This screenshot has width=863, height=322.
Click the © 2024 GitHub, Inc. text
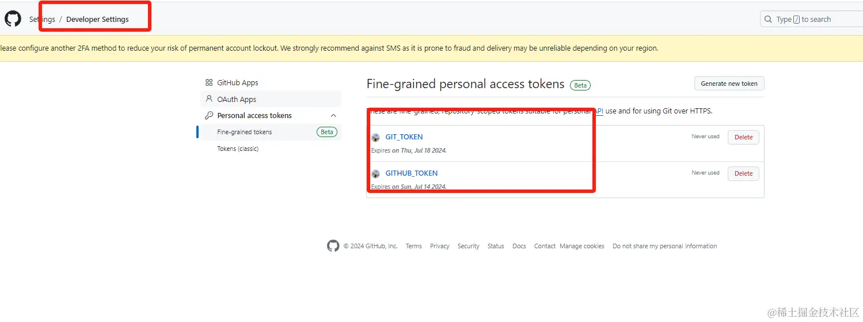(370, 246)
